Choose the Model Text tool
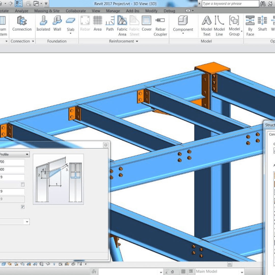The height and width of the screenshot is (275, 275). pos(207,26)
